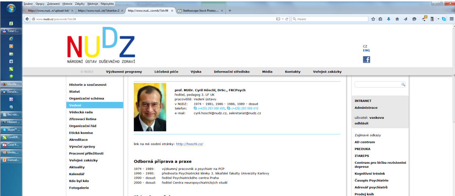Click the colorful addon icon with badge 2
This screenshot has height=196, width=455.
[x=424, y=18]
